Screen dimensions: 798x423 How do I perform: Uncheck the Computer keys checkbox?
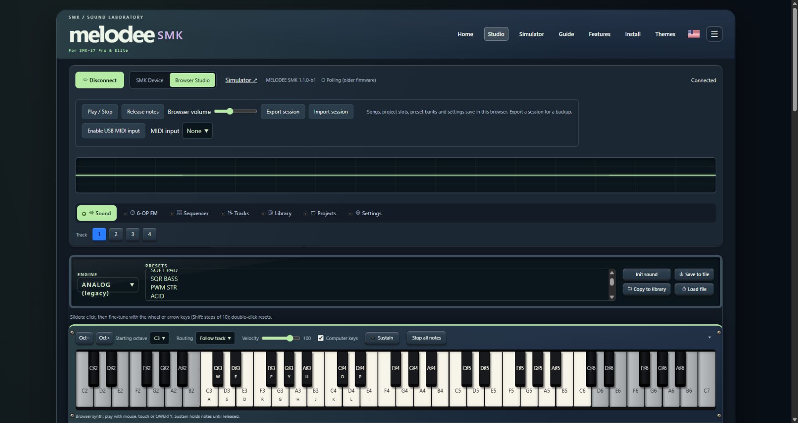[x=320, y=338]
